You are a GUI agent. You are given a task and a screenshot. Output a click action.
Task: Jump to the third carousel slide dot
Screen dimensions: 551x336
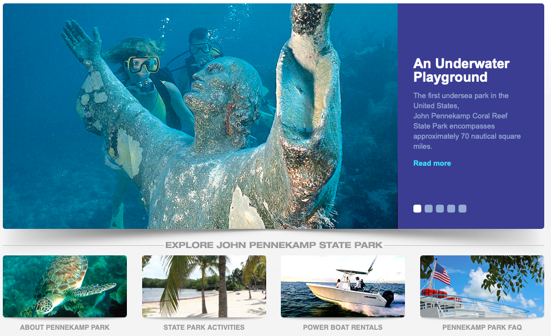[x=439, y=209]
